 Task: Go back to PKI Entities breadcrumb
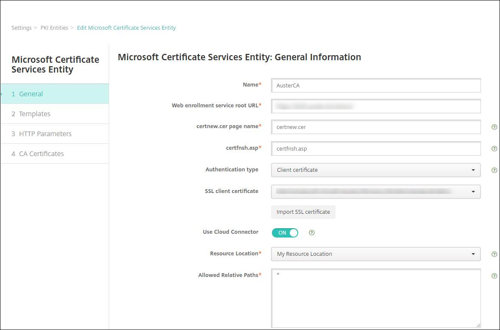(x=54, y=28)
